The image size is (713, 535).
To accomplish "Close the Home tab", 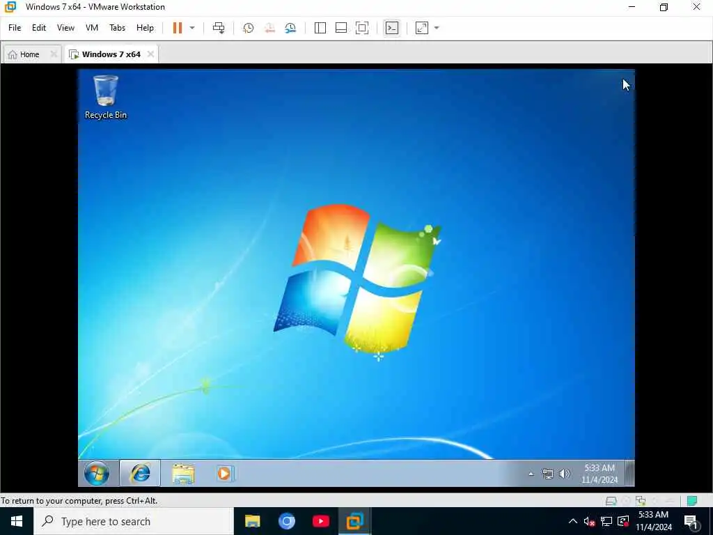I will [x=54, y=54].
